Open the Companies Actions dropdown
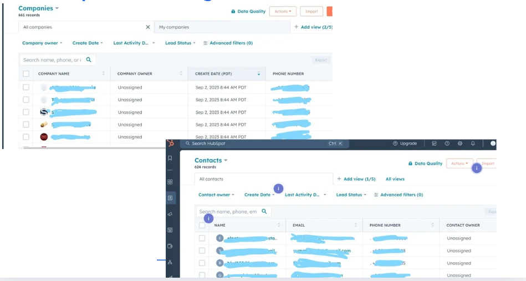The height and width of the screenshot is (281, 526). (283, 11)
